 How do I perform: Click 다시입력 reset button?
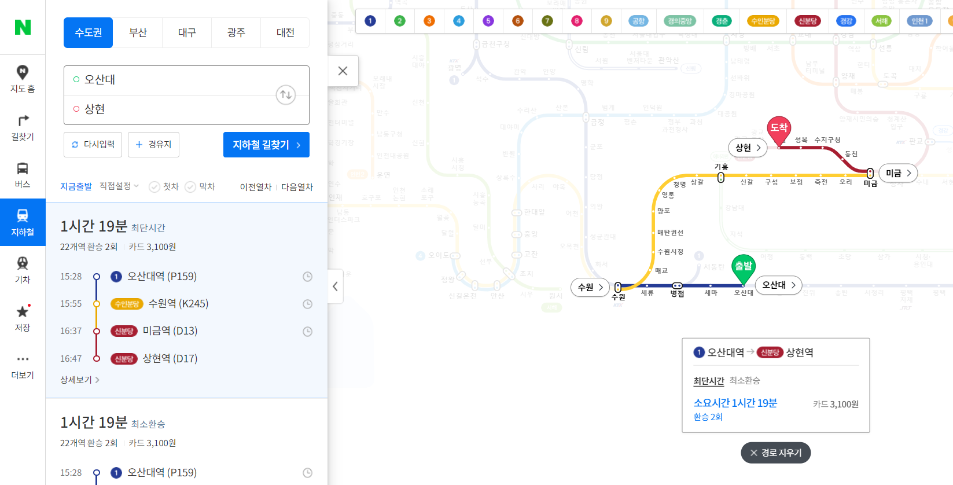93,145
